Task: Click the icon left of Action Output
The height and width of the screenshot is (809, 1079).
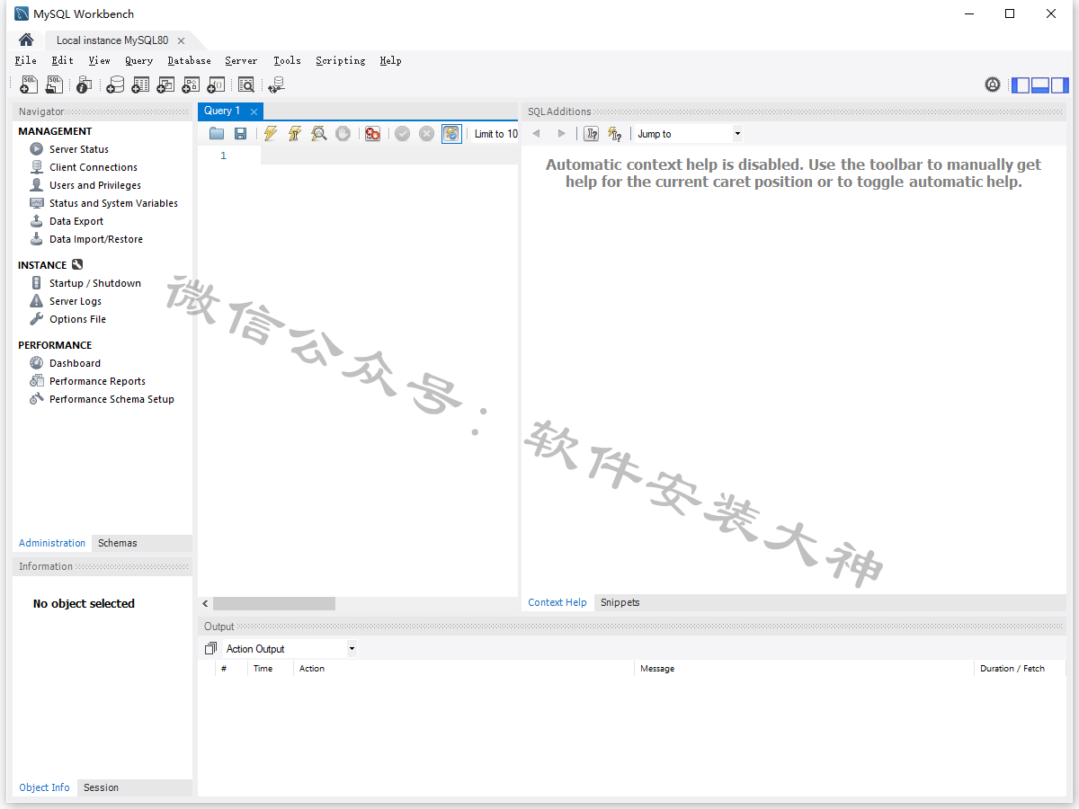Action: (x=210, y=649)
